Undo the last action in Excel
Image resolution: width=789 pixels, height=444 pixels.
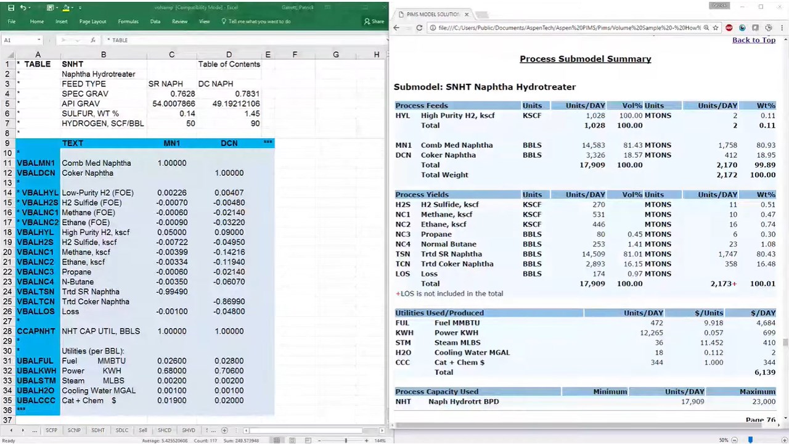(23, 8)
